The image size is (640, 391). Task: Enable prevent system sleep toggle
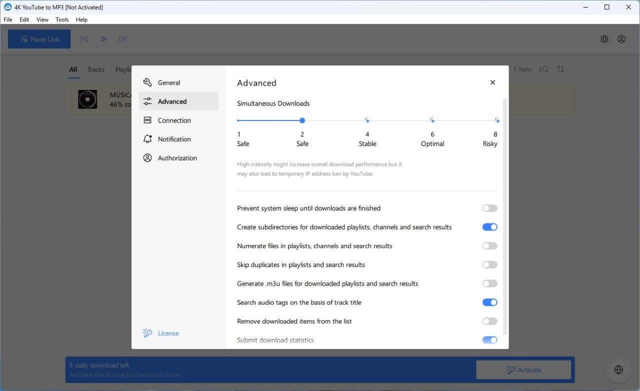[490, 208]
